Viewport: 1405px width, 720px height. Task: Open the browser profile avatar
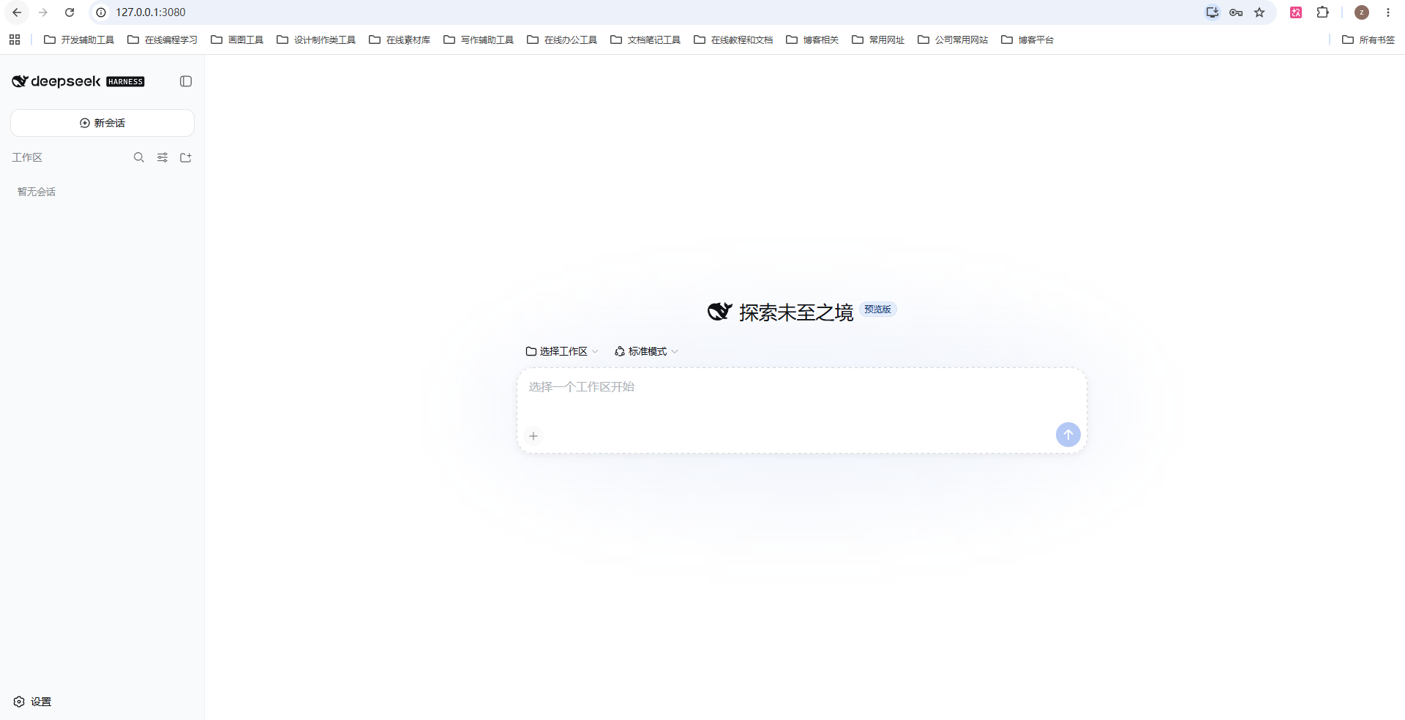coord(1362,12)
